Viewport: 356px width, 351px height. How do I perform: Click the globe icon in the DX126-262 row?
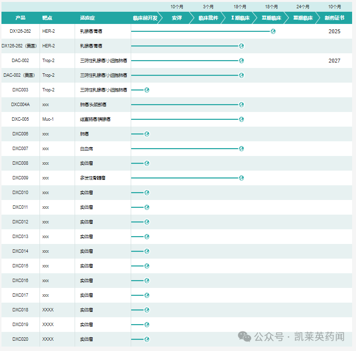pyautogui.click(x=273, y=31)
